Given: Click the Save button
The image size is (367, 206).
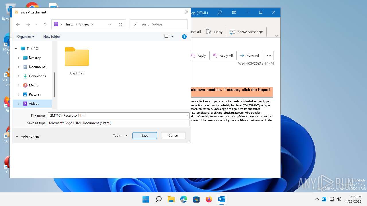Looking at the screenshot, I should pos(145,136).
